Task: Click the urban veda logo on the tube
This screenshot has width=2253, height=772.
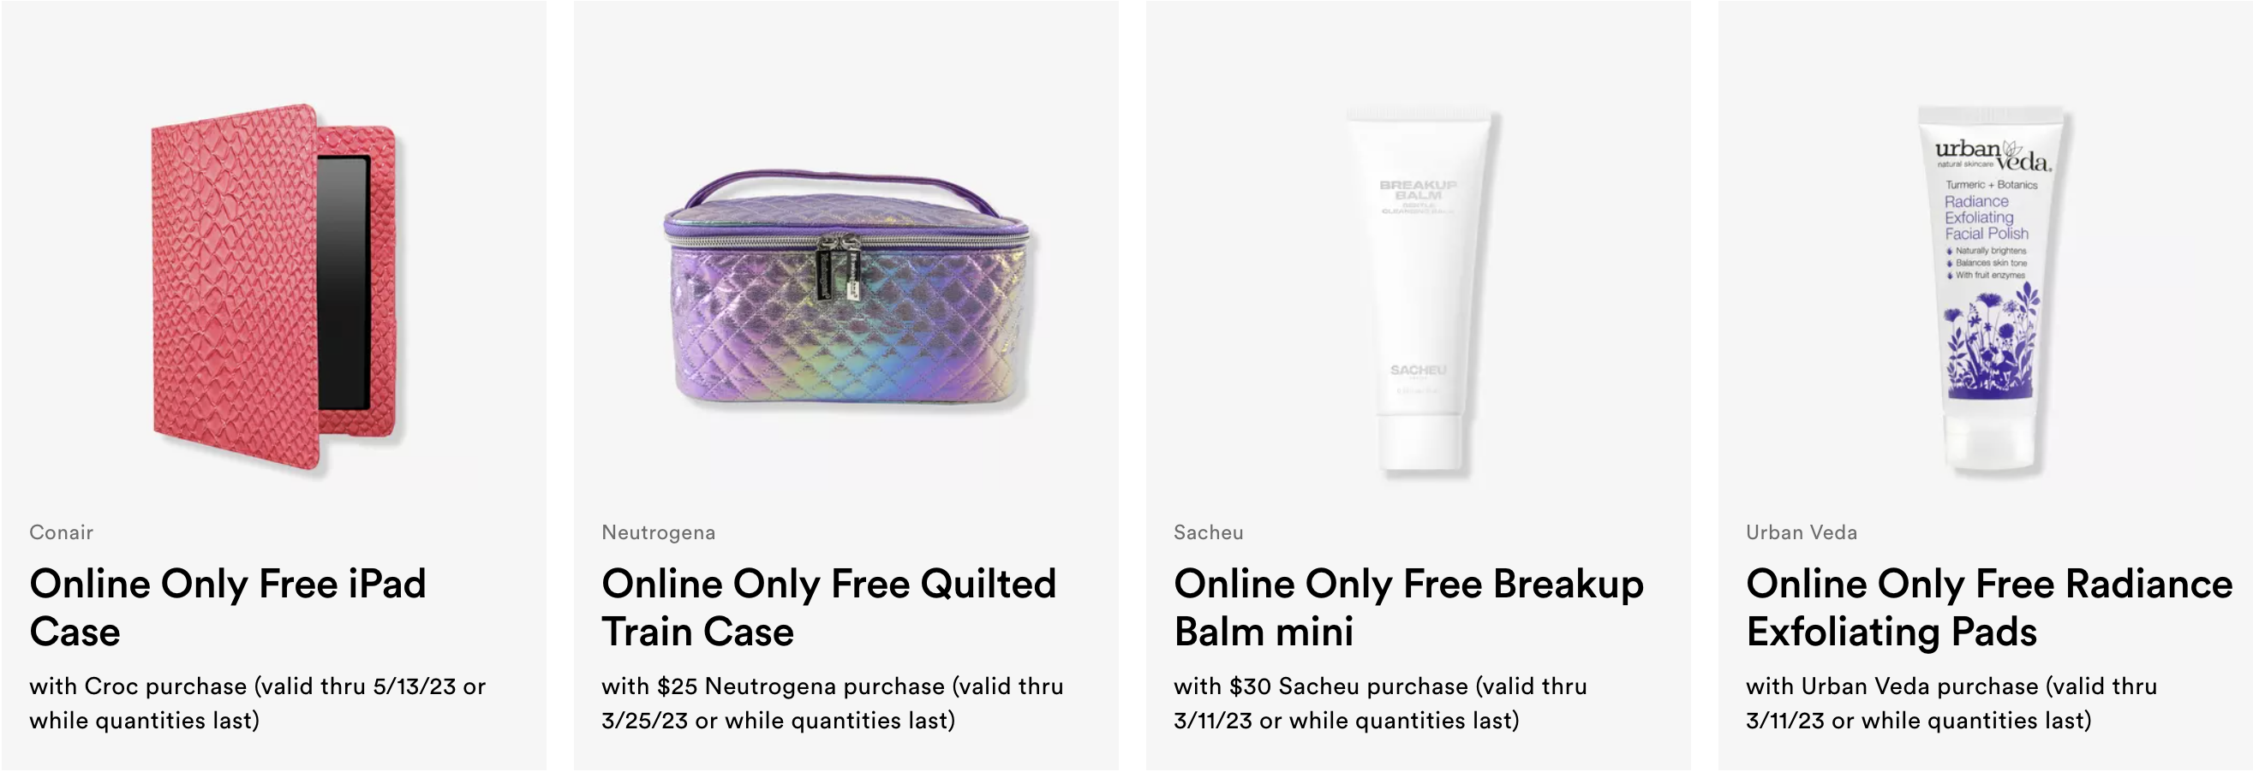Action: click(x=1992, y=155)
